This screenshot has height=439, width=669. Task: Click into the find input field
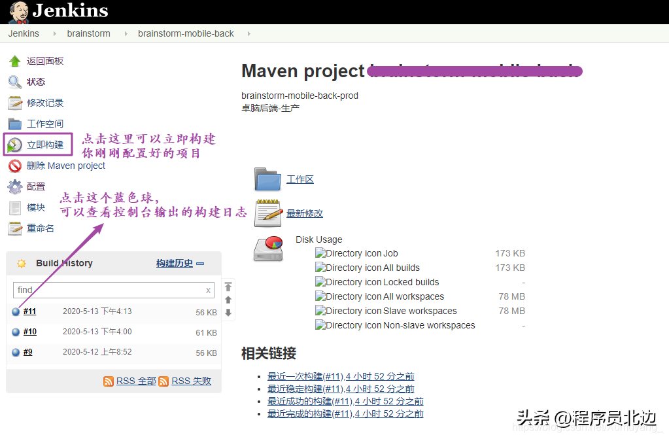coord(114,290)
